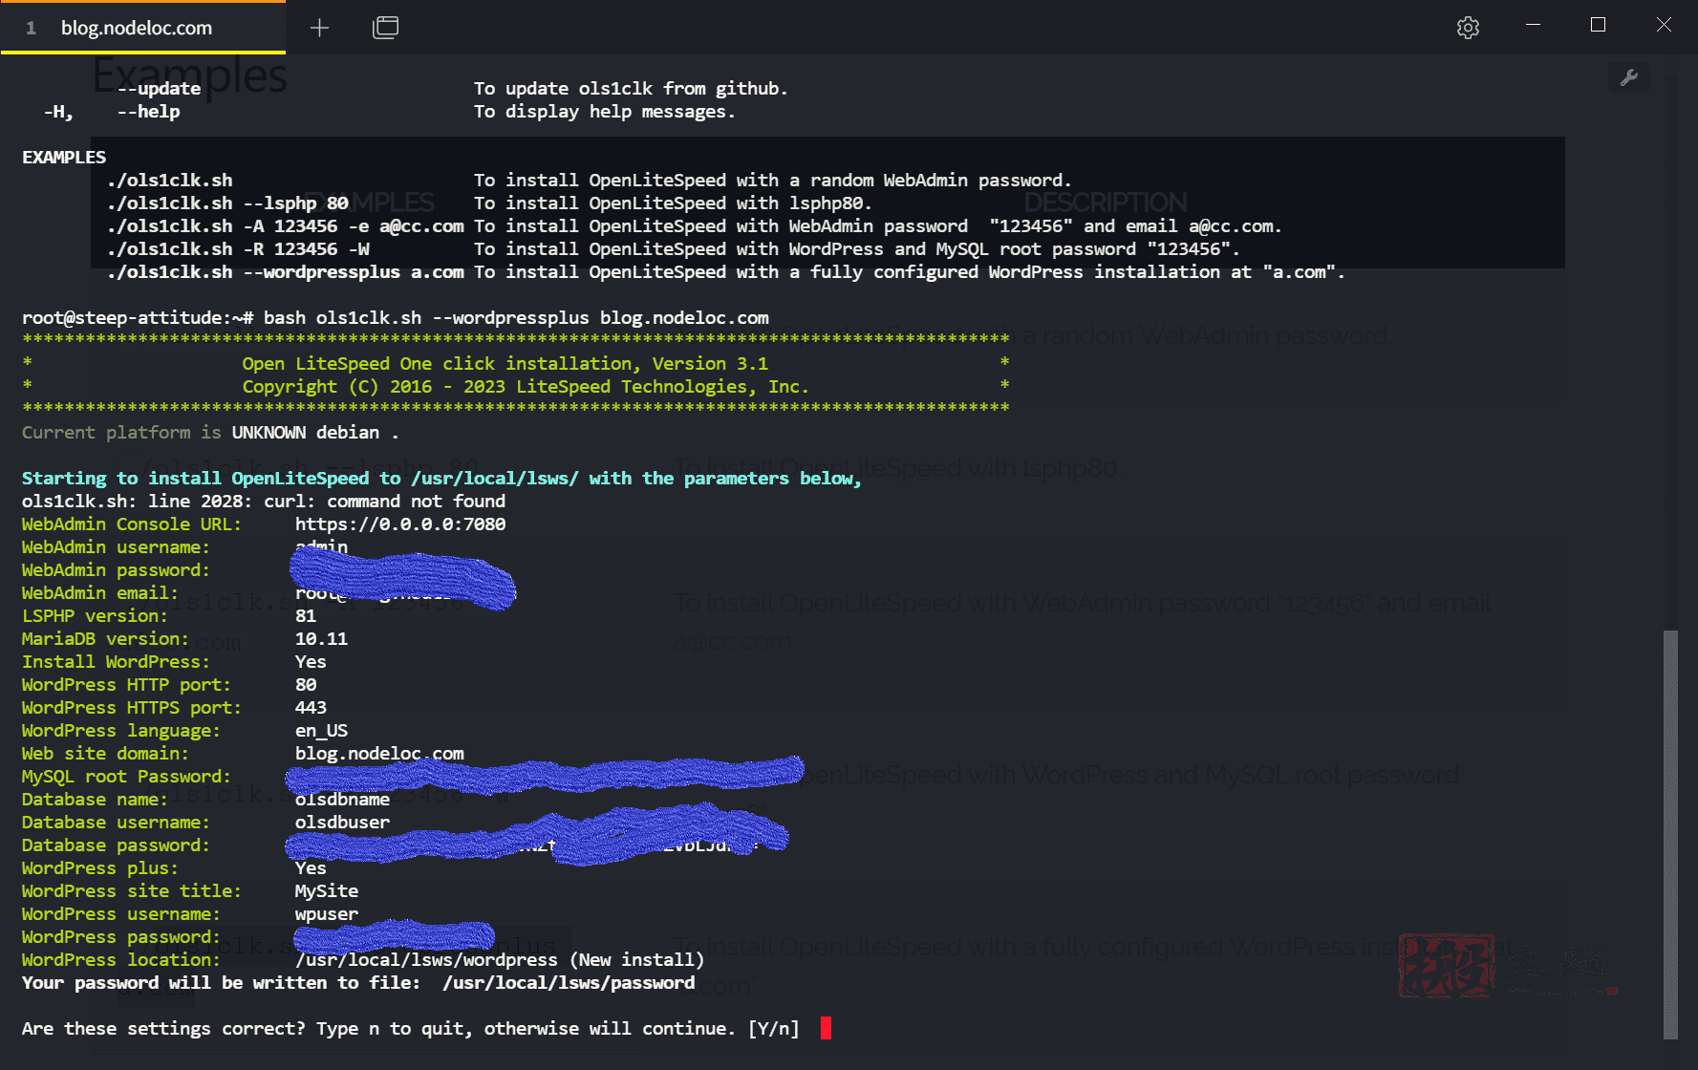
Task: Click the WordPress language value en_US
Action: coord(321,730)
